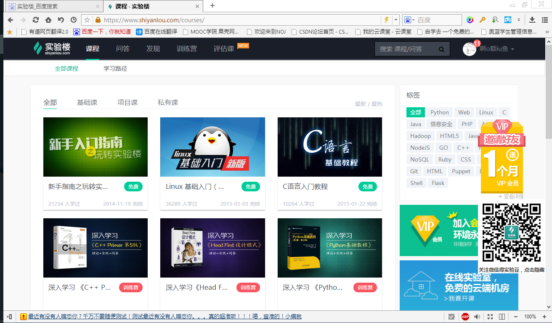This screenshot has height=323, width=552.
Task: Expand the address bar dropdown arrow
Action: [x=396, y=20]
